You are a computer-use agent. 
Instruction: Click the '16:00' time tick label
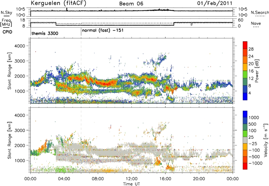pos(165,179)
